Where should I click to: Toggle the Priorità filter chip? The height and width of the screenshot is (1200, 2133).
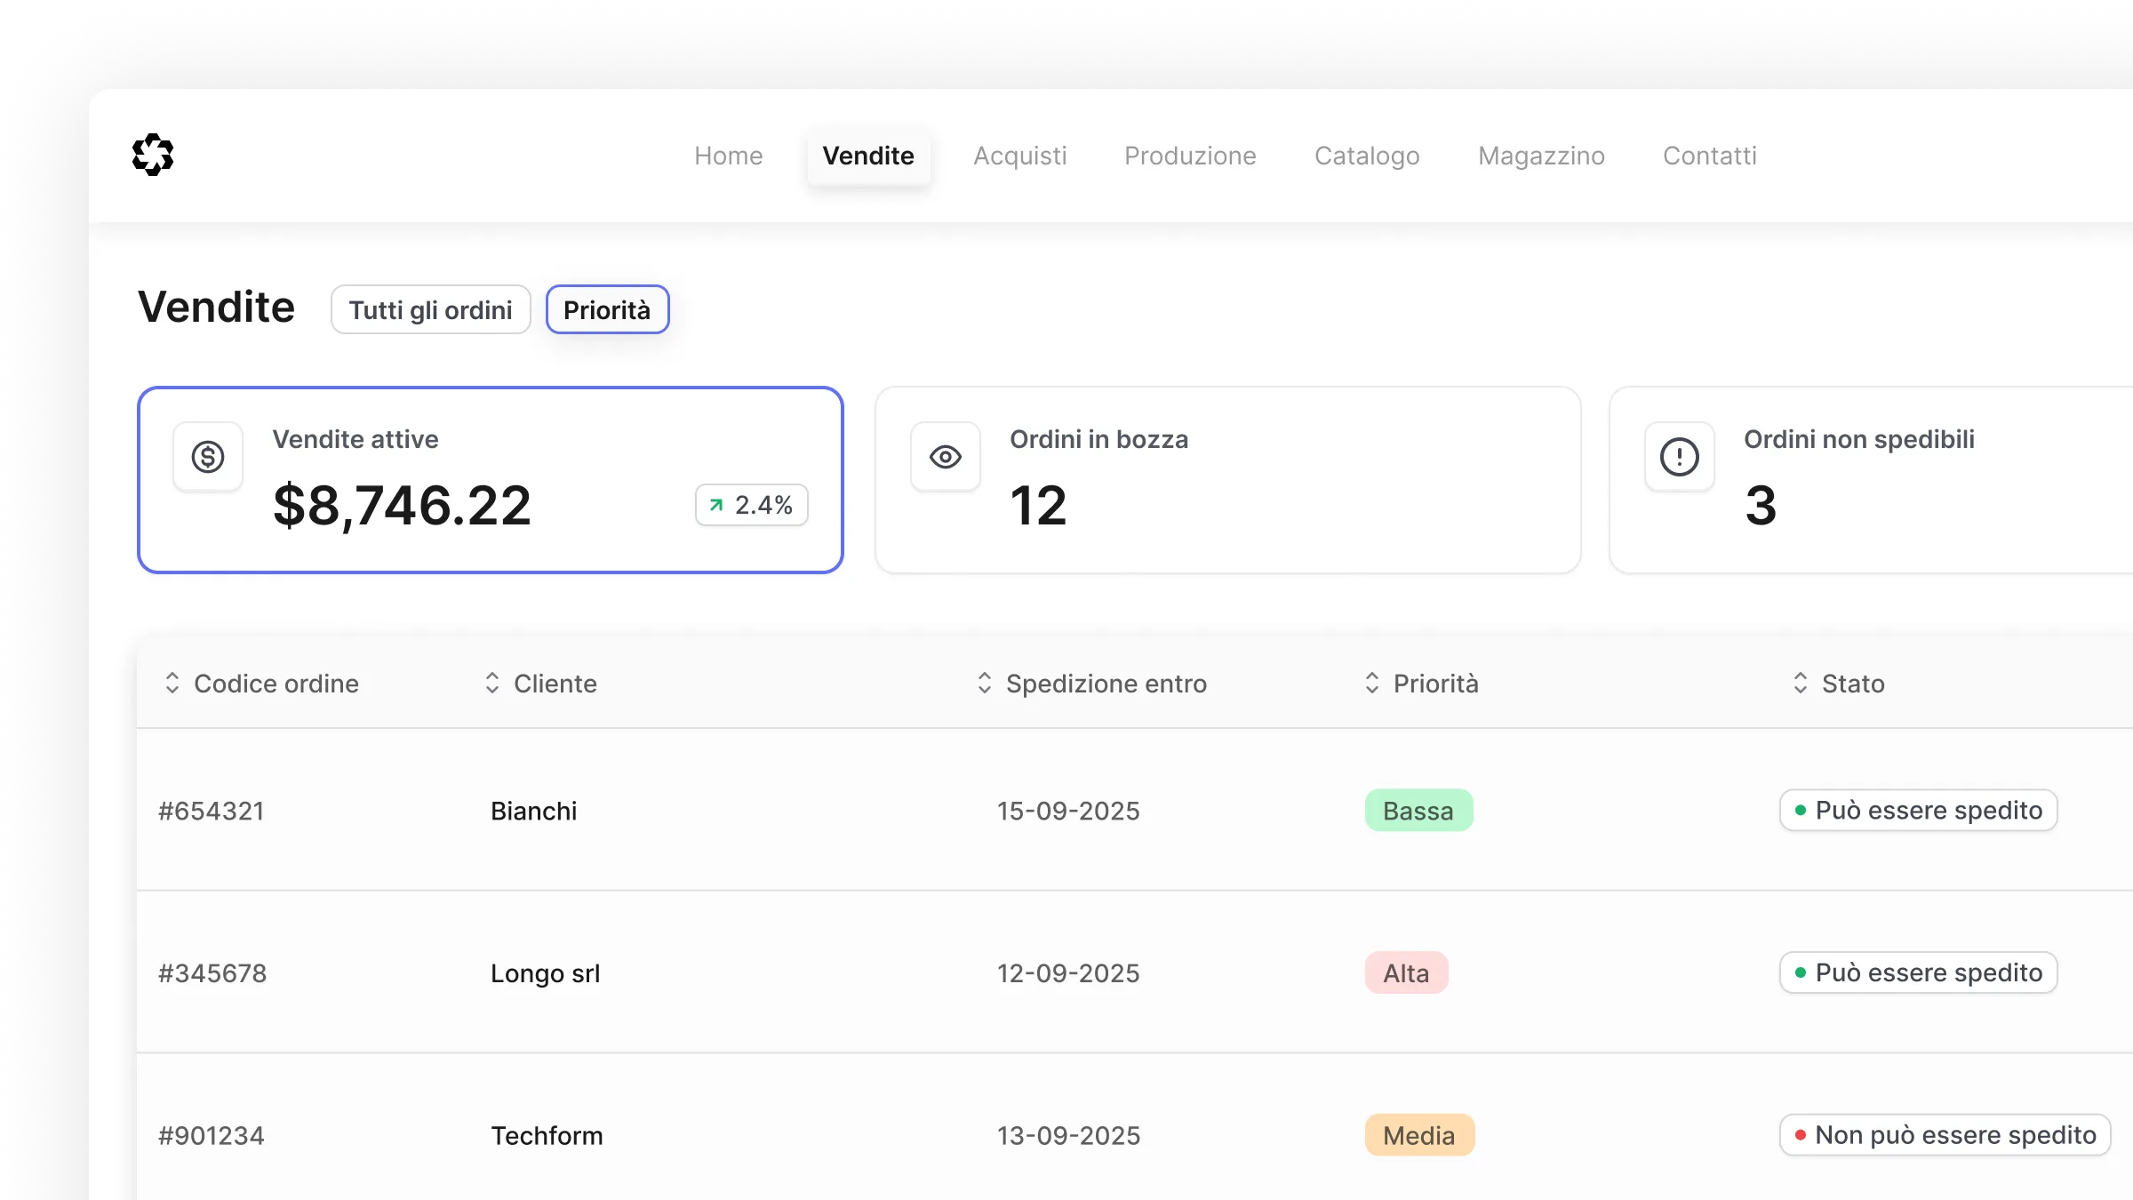607,309
